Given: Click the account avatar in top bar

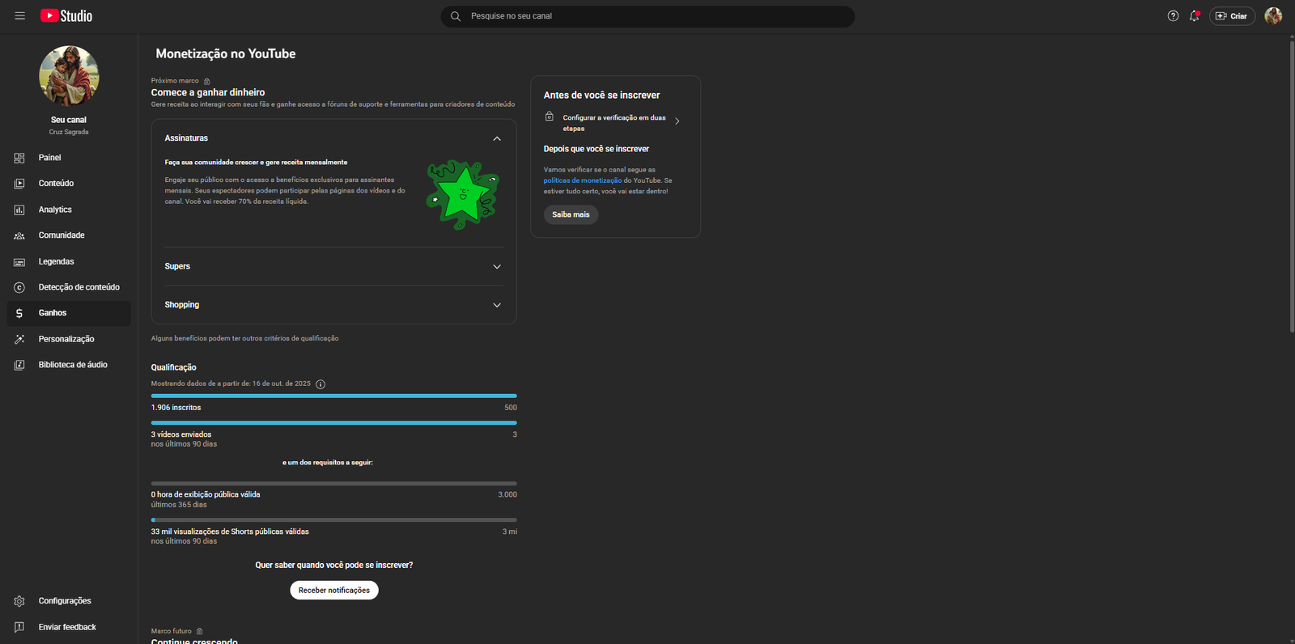Looking at the screenshot, I should 1272,16.
